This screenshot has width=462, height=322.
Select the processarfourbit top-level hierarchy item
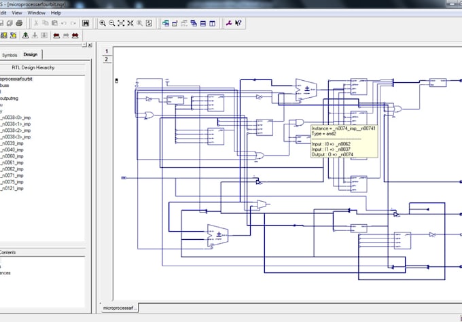point(16,79)
